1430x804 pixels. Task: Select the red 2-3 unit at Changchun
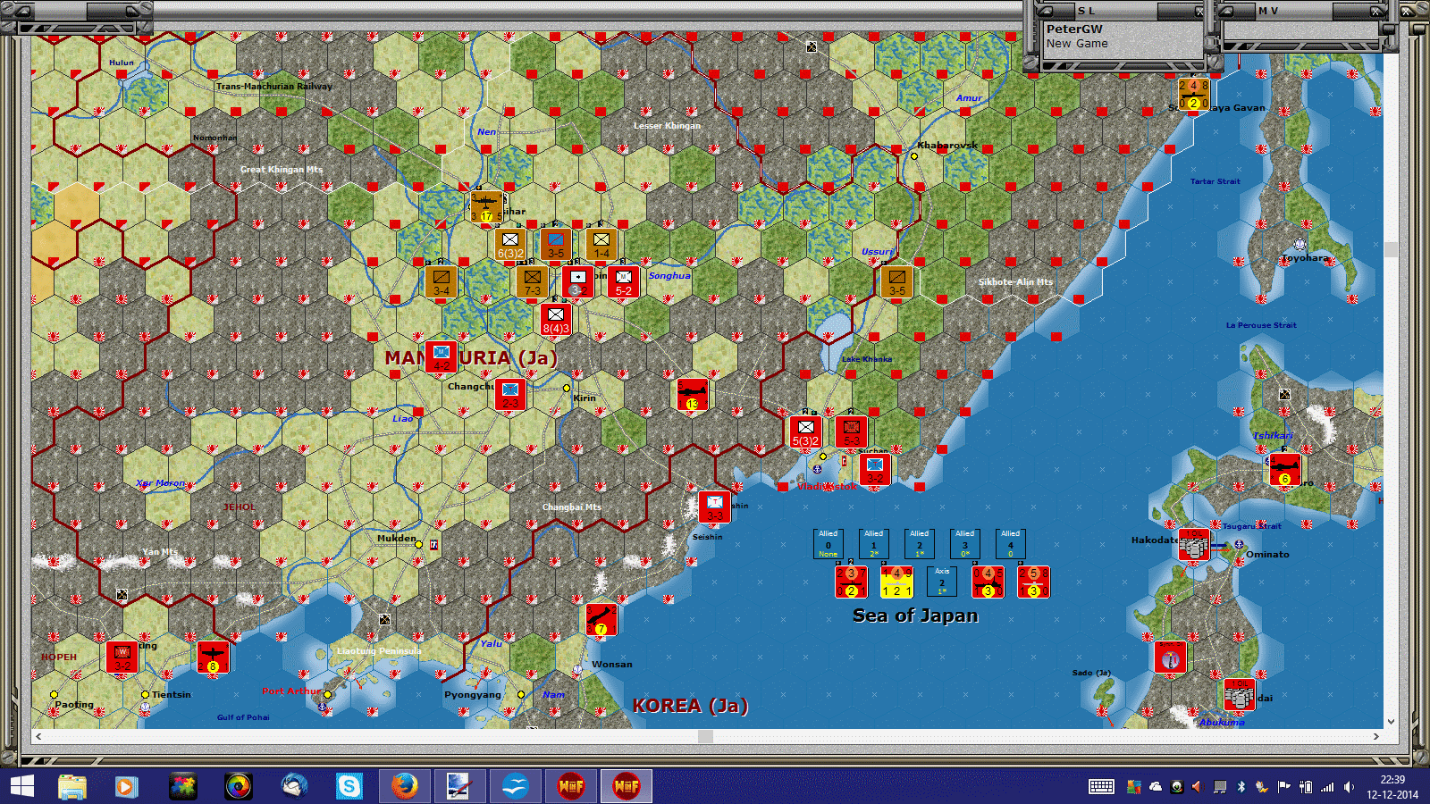coord(510,394)
